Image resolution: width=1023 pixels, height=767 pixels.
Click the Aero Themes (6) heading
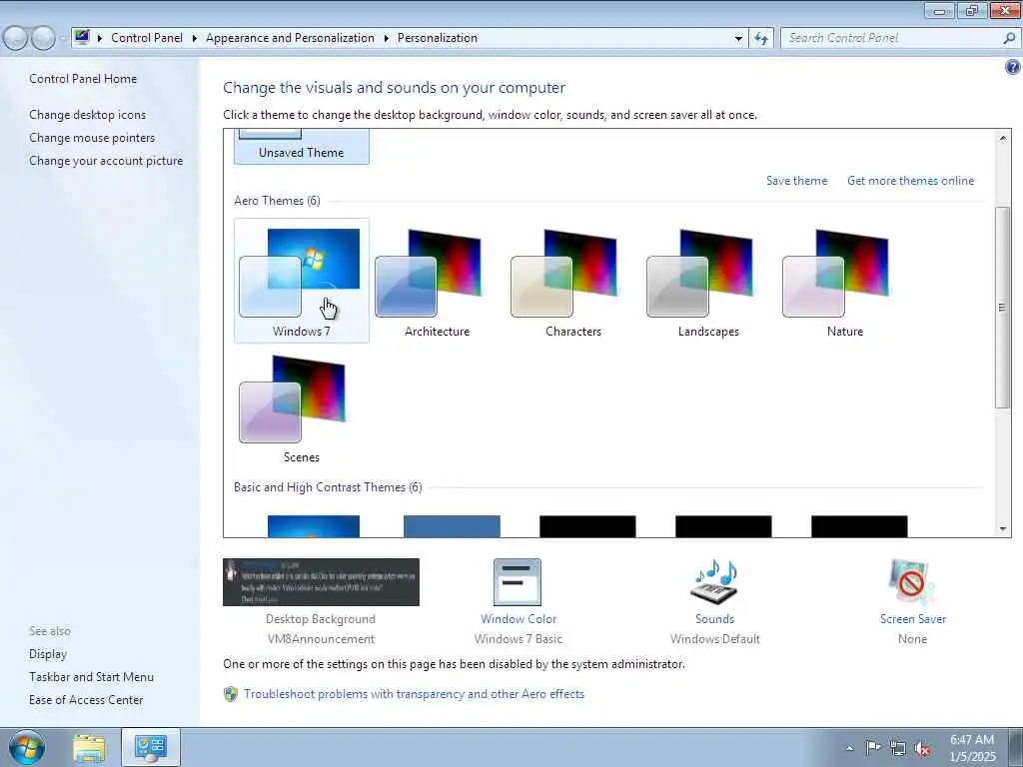tap(278, 200)
